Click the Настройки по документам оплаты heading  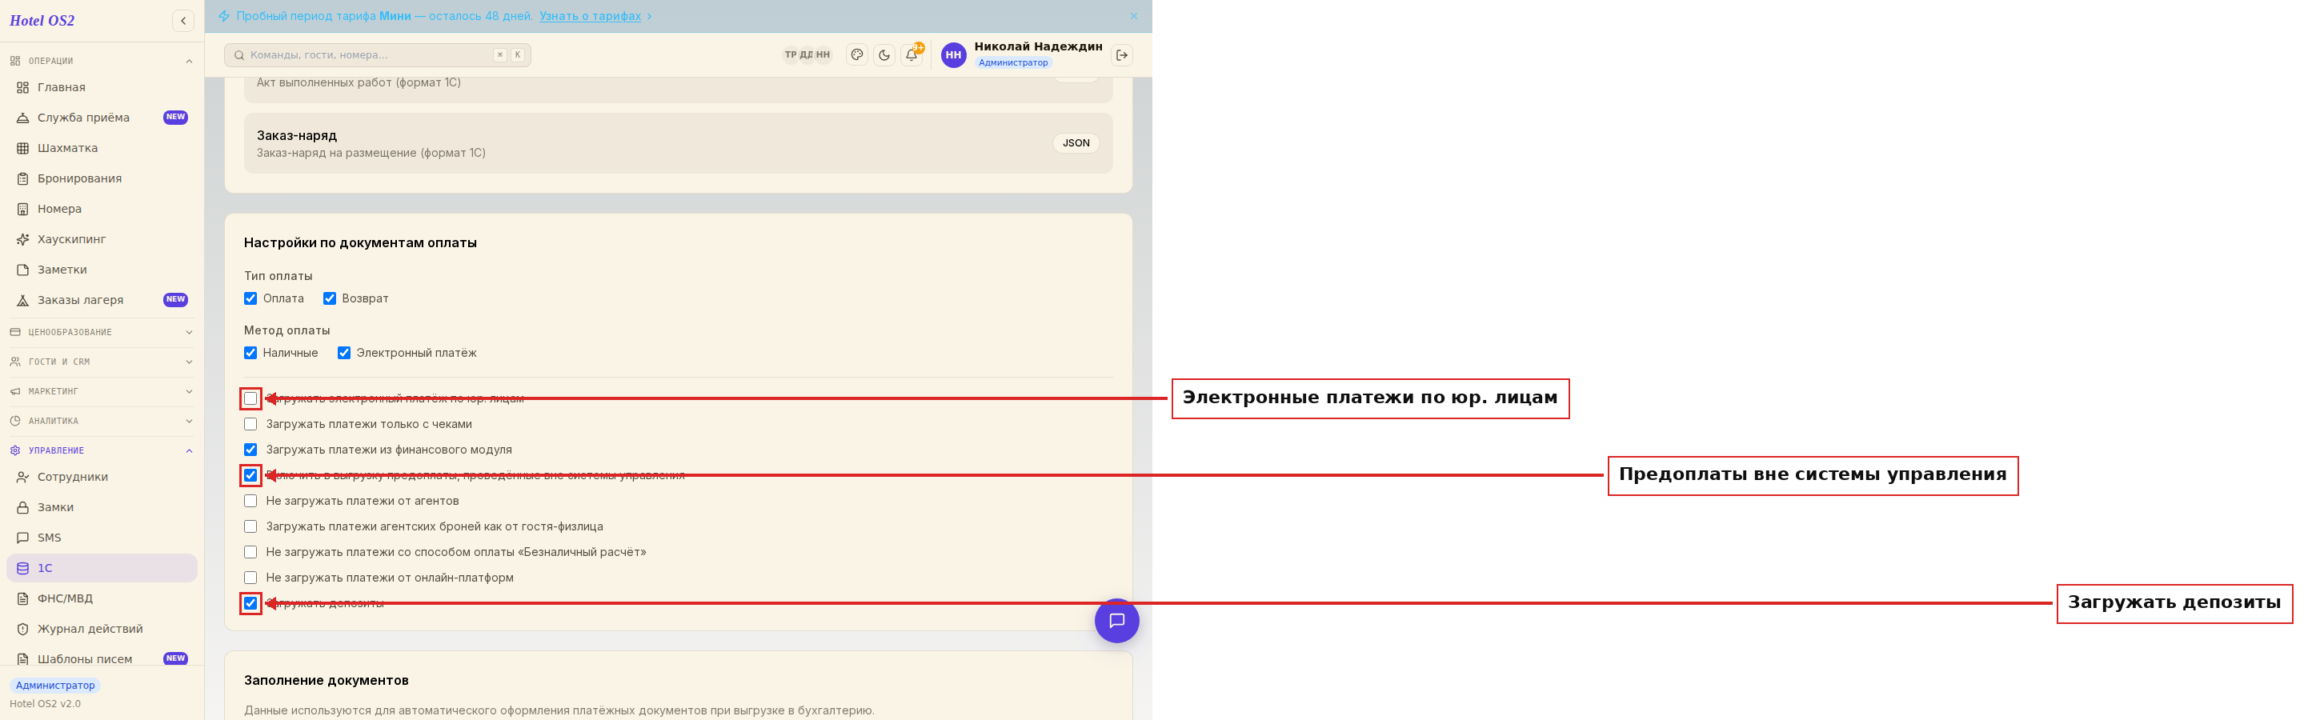(360, 242)
